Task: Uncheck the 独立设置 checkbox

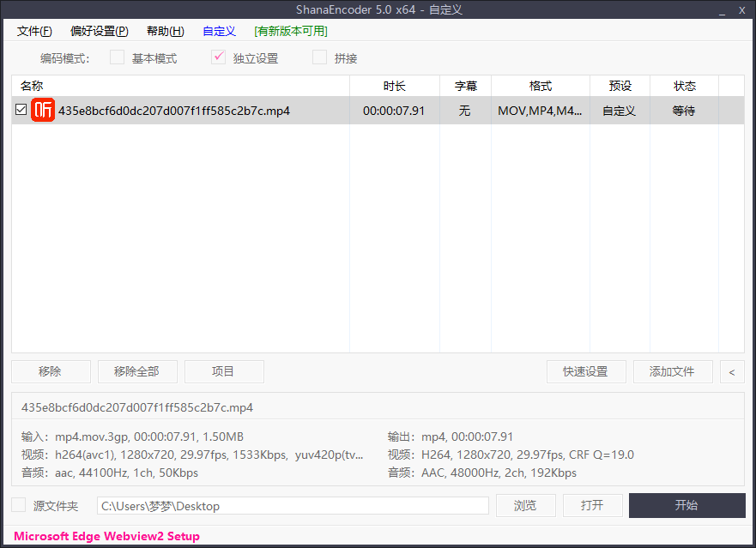Action: pyautogui.click(x=218, y=57)
